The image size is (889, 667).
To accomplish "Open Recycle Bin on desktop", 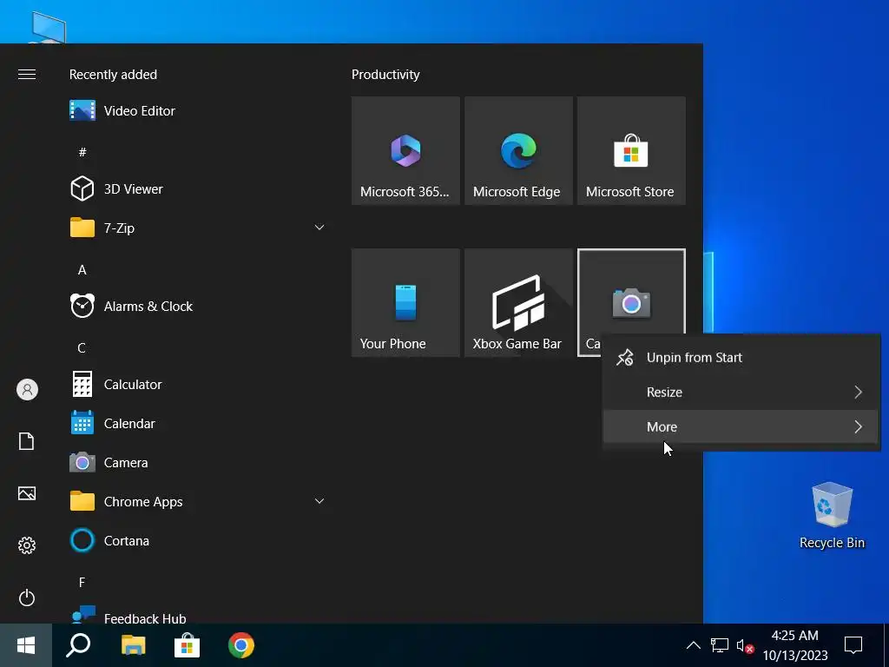I will 832,515.
